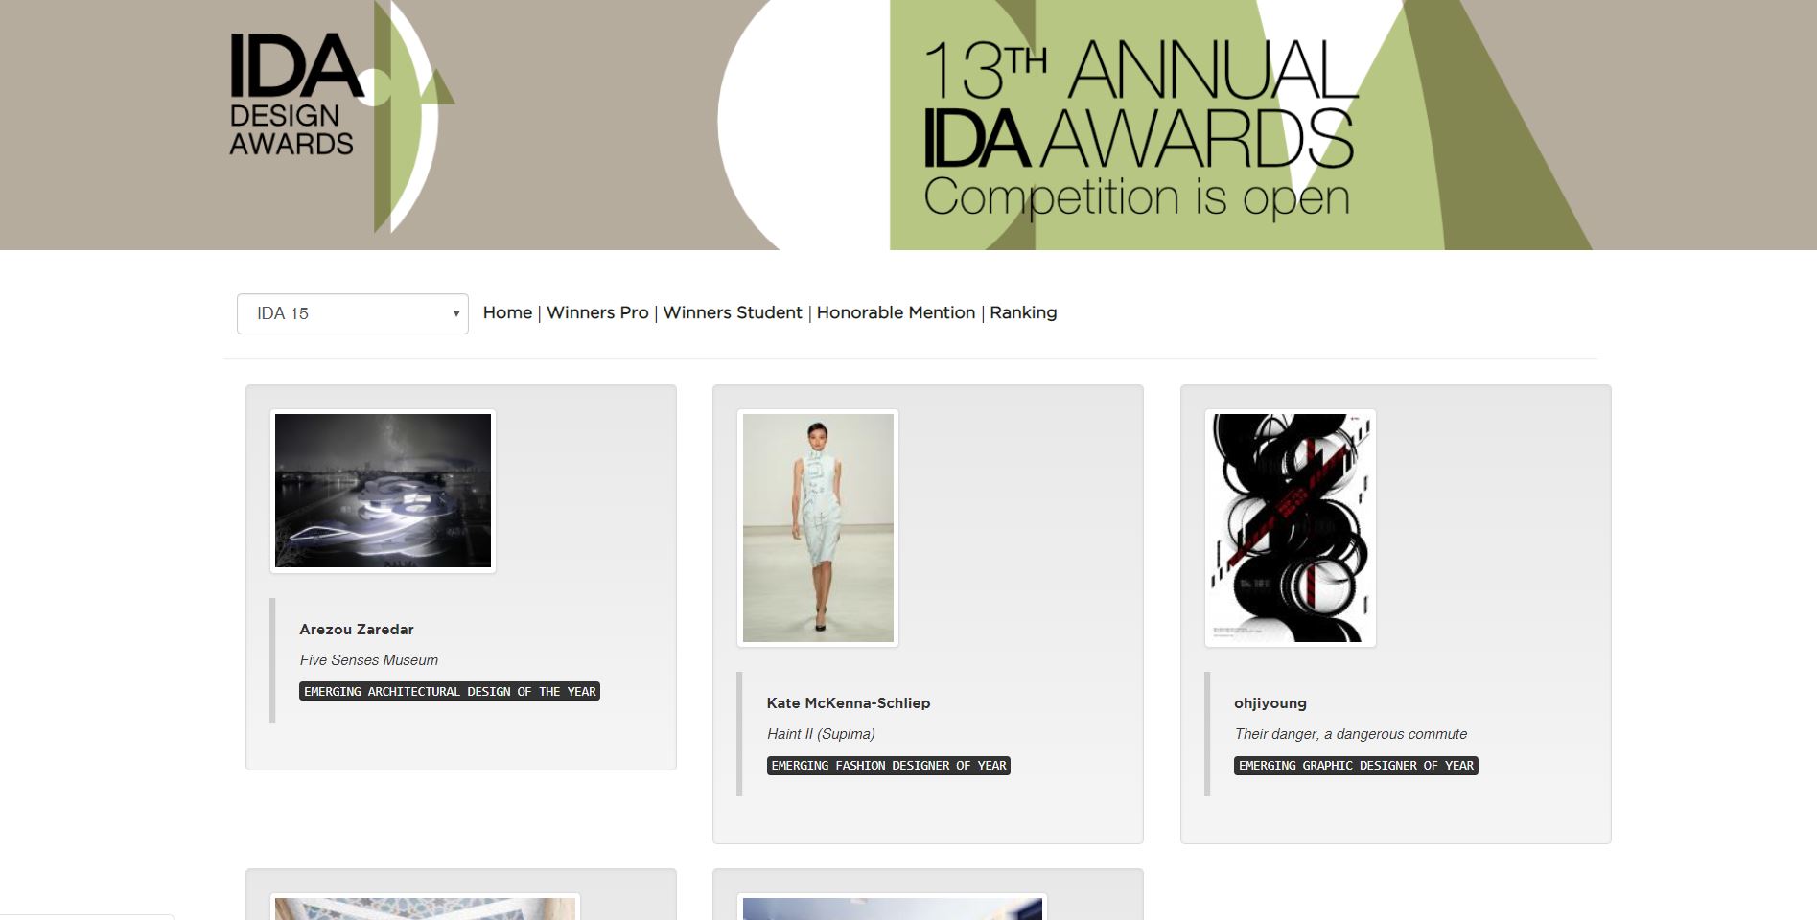Viewport: 1817px width, 920px height.
Task: Click Their danger, a dangerous commute title
Action: (x=1351, y=734)
